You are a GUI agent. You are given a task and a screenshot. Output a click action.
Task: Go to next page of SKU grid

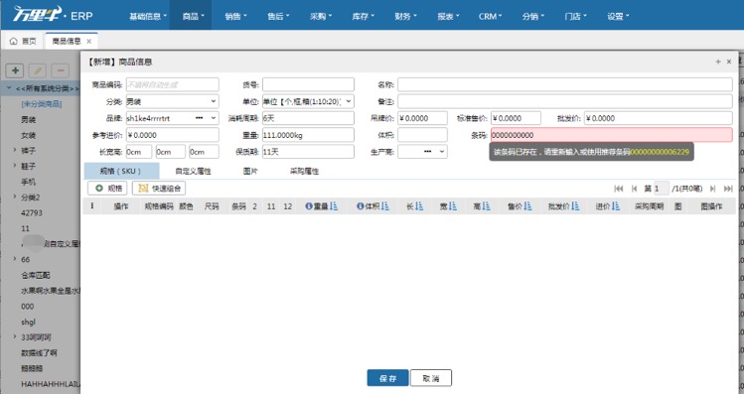point(712,189)
